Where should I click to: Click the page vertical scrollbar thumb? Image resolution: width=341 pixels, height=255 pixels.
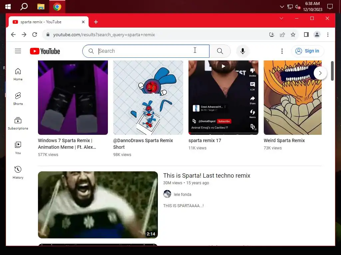[x=332, y=71]
